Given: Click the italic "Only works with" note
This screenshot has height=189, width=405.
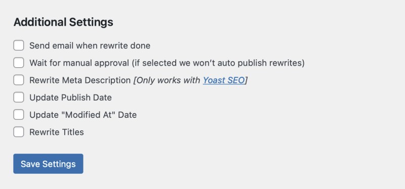Looking at the screenshot, I should (167, 80).
